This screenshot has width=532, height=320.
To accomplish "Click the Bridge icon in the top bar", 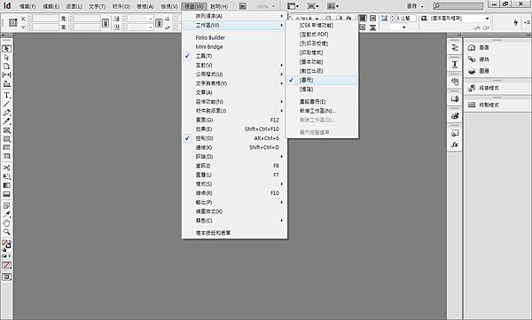I will coord(243,6).
